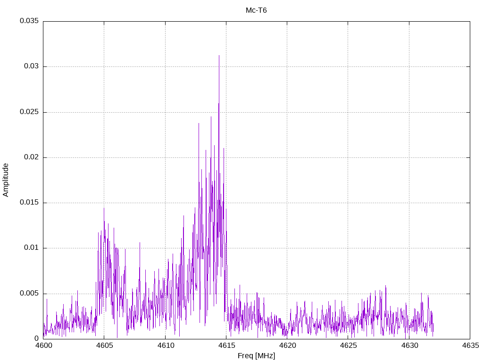
Task: Select the 4605 x-axis tick label
Action: pos(104,346)
